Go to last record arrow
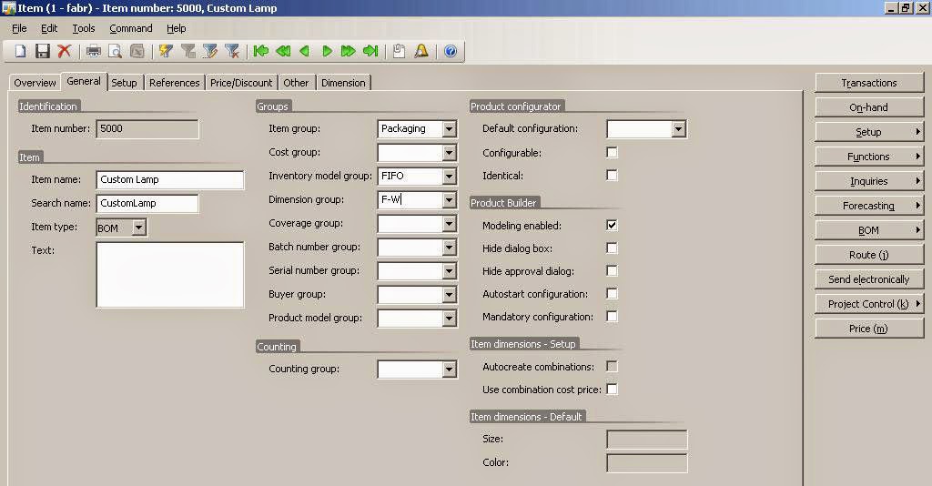932x486 pixels. point(370,51)
